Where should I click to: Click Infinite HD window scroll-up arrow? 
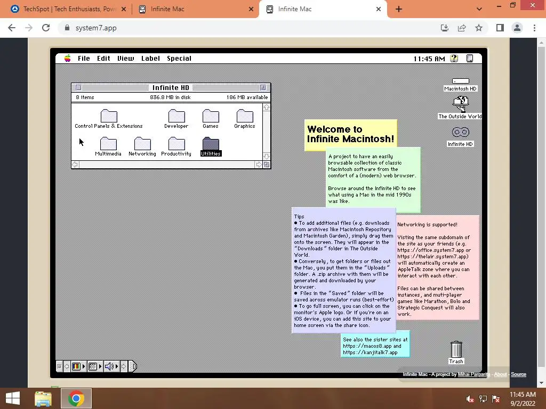point(267,108)
